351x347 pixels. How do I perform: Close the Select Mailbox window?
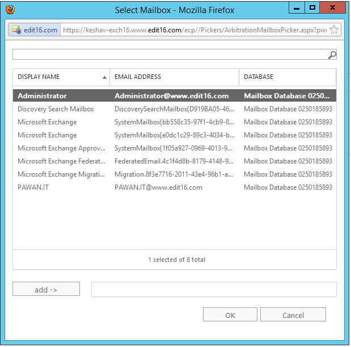coord(332,8)
